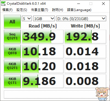Click the CrystalDiskMark title bar app icon
The width and height of the screenshot is (110, 101).
point(3,4)
